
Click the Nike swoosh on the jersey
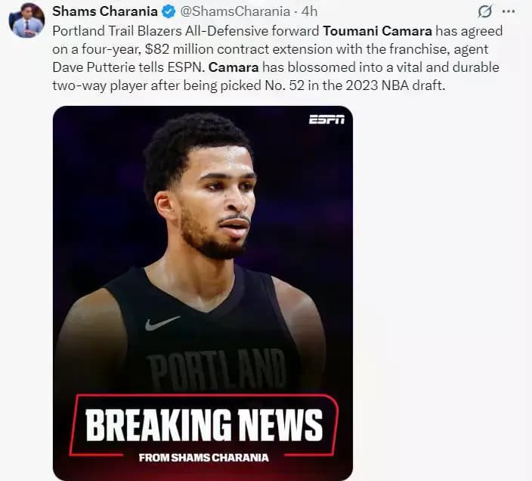[x=162, y=324]
